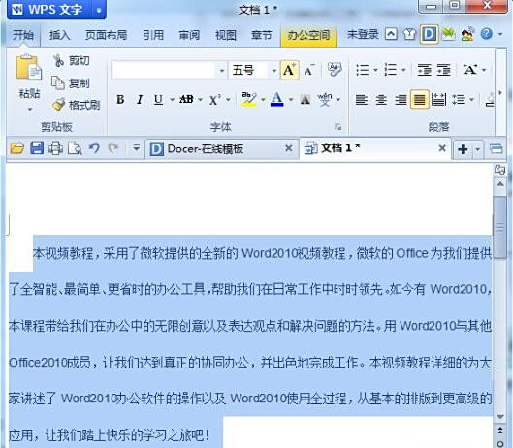Save document with floppy disk icon

[x=37, y=148]
